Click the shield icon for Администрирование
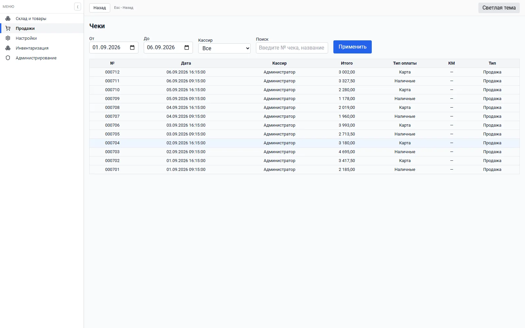Viewport: 525px width, 328px height. [8, 58]
